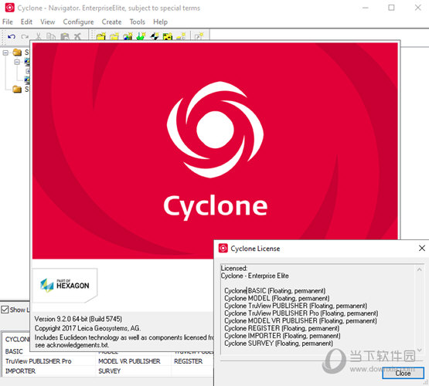Image resolution: width=429 pixels, height=386 pixels.
Task: Click the 'Cyclone MODEL (Floating, permanent)' line
Action: [x=277, y=298]
